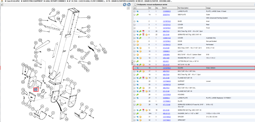
Task: Select callout 44 in the diagram
Action: tap(72, 57)
